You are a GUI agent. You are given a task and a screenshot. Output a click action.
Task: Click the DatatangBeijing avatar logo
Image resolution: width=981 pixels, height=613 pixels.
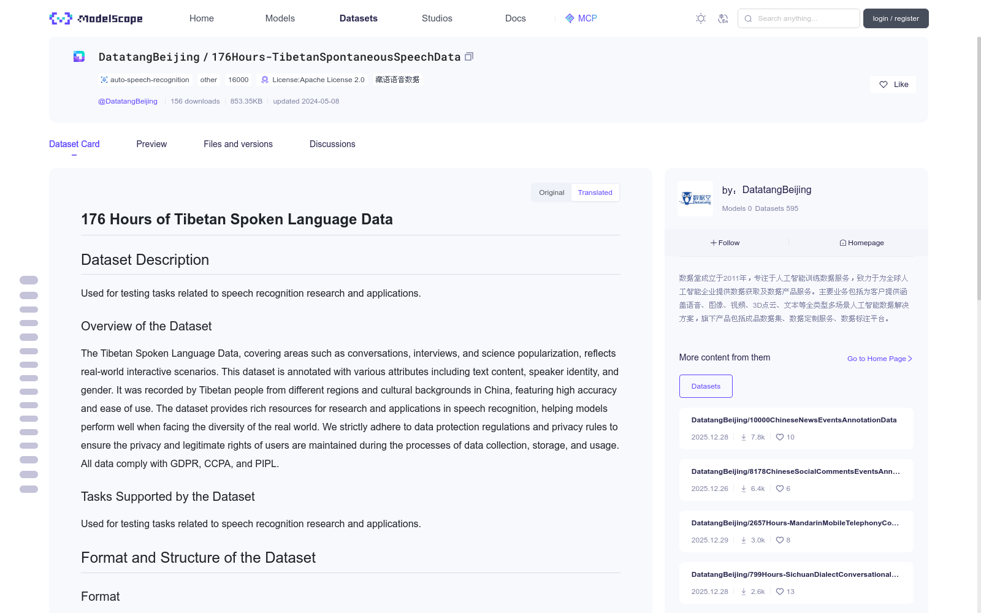(x=695, y=199)
